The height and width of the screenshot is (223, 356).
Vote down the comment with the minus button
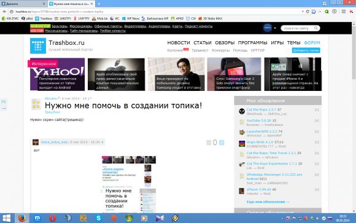tap(209, 143)
